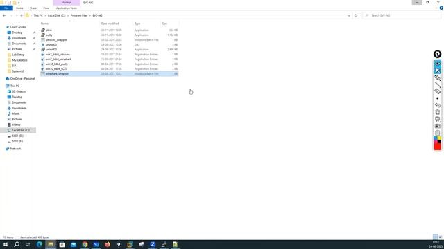444x249 pixels.
Task: Pick the red color swatch
Action: pyautogui.click(x=437, y=146)
